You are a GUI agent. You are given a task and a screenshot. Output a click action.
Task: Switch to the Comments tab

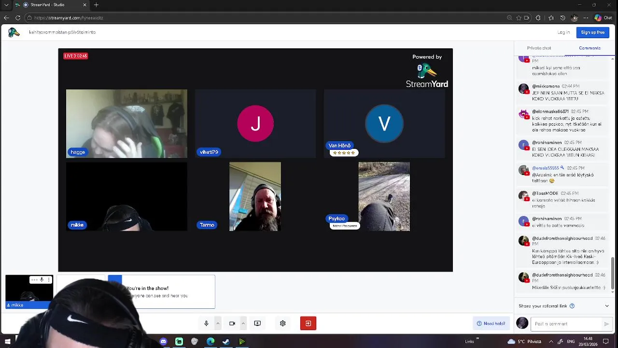[x=590, y=48]
